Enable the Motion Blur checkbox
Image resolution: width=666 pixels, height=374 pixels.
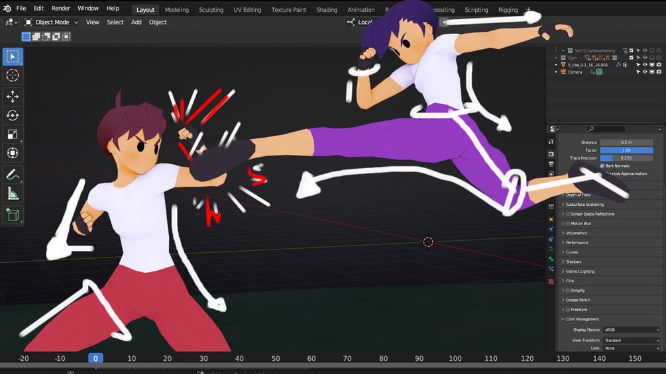pyautogui.click(x=568, y=224)
